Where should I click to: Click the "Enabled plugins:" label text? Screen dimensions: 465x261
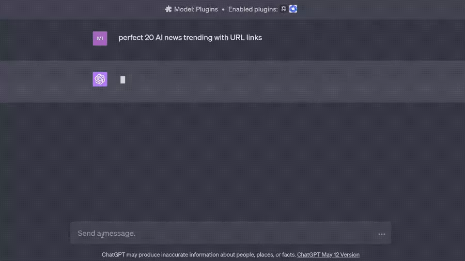pyautogui.click(x=253, y=9)
